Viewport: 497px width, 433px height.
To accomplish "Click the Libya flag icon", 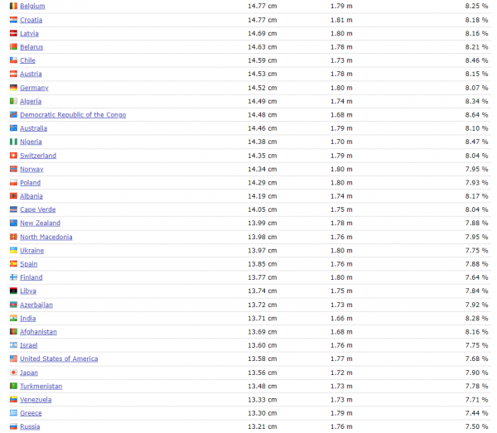I will [13, 291].
